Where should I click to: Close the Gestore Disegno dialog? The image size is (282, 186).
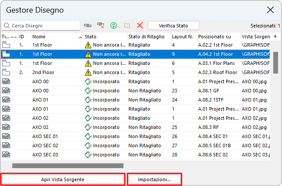tap(270, 10)
